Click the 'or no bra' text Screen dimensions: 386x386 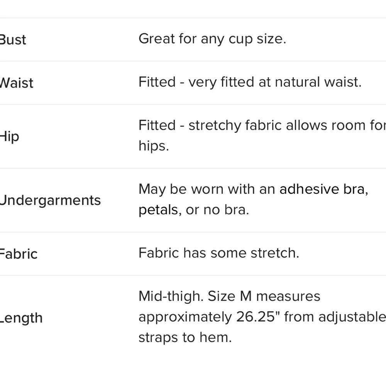coord(217,210)
